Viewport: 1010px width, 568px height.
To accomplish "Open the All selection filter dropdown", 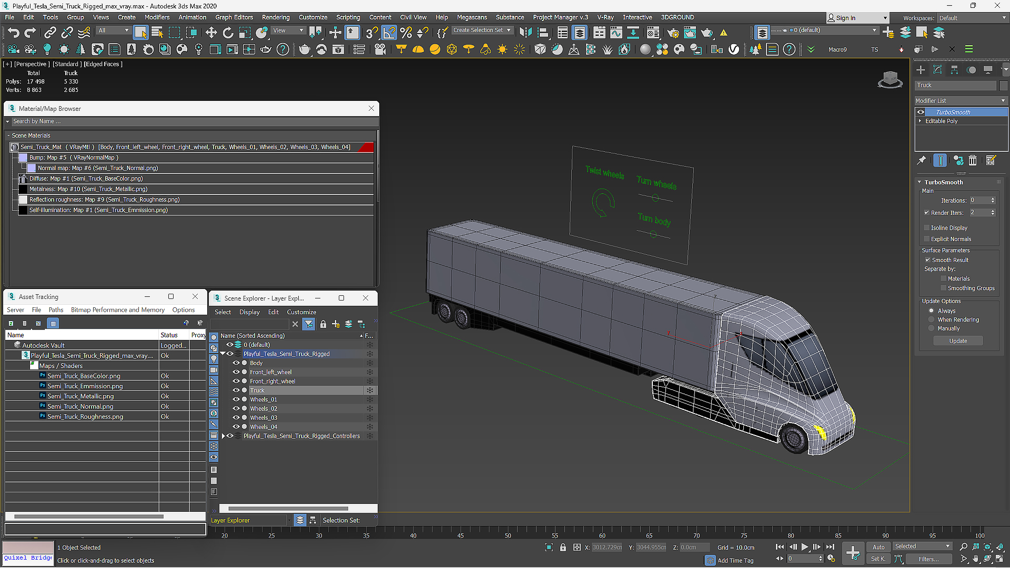I will [x=113, y=30].
